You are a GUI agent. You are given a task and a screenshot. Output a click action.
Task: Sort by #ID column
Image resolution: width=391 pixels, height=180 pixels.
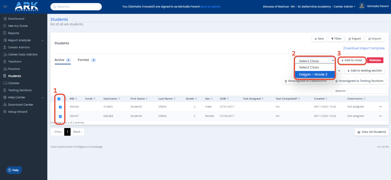tap(74, 99)
